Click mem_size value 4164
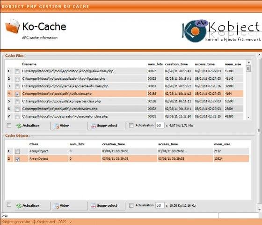The image size is (262, 225). 228,94
